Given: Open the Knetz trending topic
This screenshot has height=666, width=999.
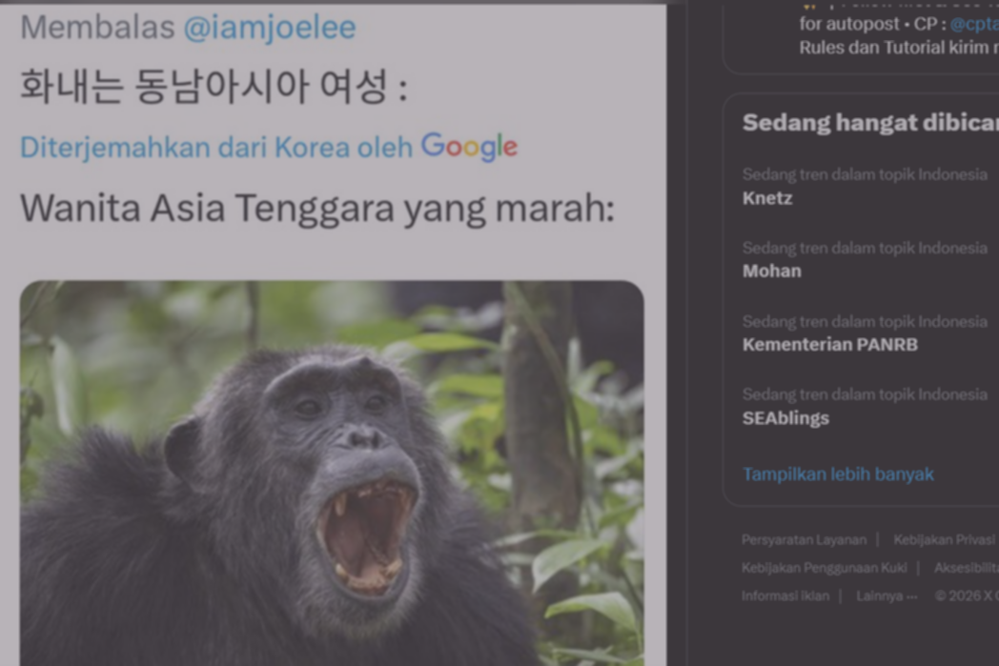Looking at the screenshot, I should [x=767, y=198].
